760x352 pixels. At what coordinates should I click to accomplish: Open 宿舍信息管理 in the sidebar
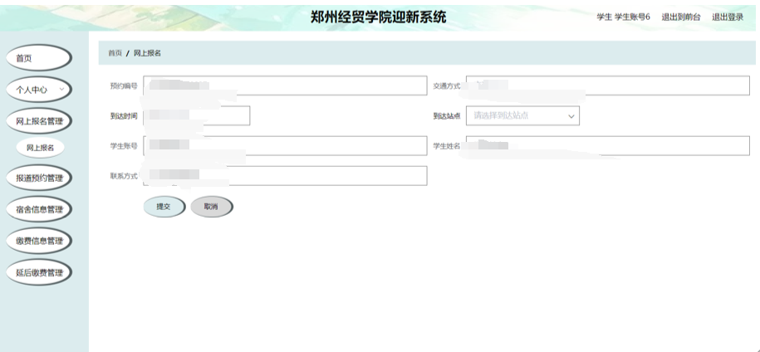pos(38,209)
